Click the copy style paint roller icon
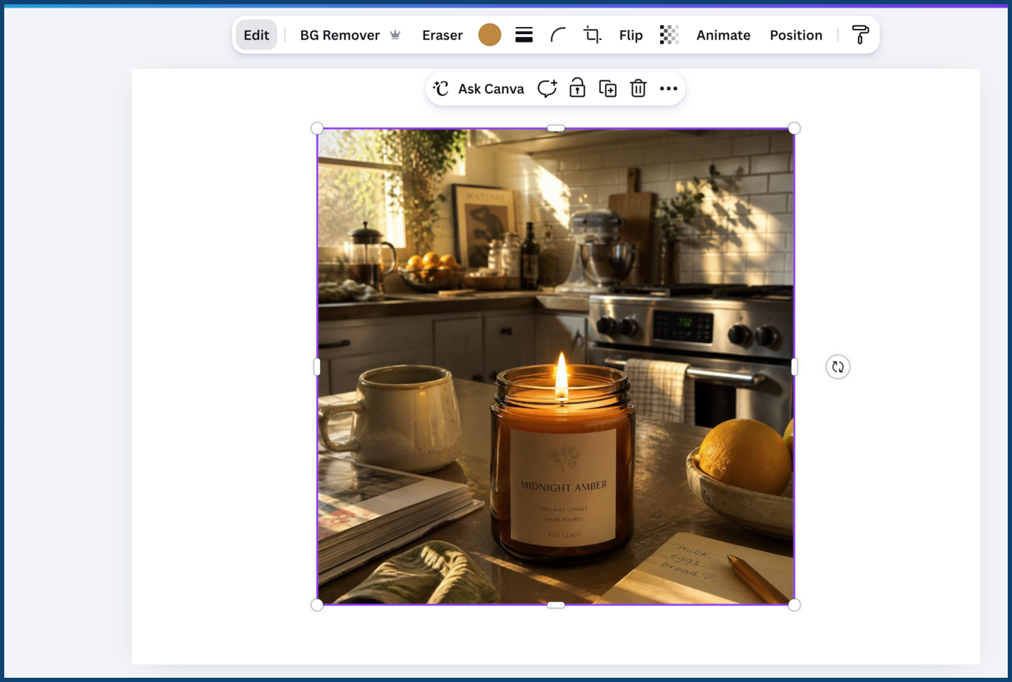Viewport: 1012px width, 682px height. pyautogui.click(x=860, y=35)
